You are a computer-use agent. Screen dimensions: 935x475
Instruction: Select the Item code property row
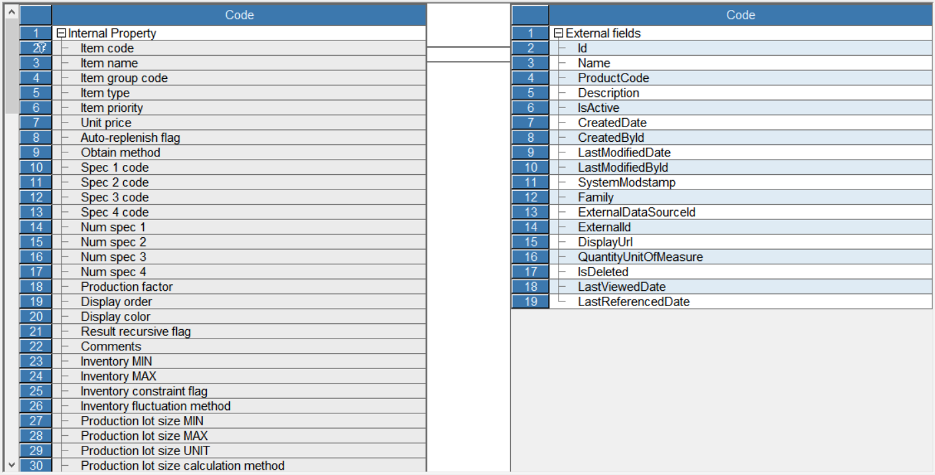(107, 48)
